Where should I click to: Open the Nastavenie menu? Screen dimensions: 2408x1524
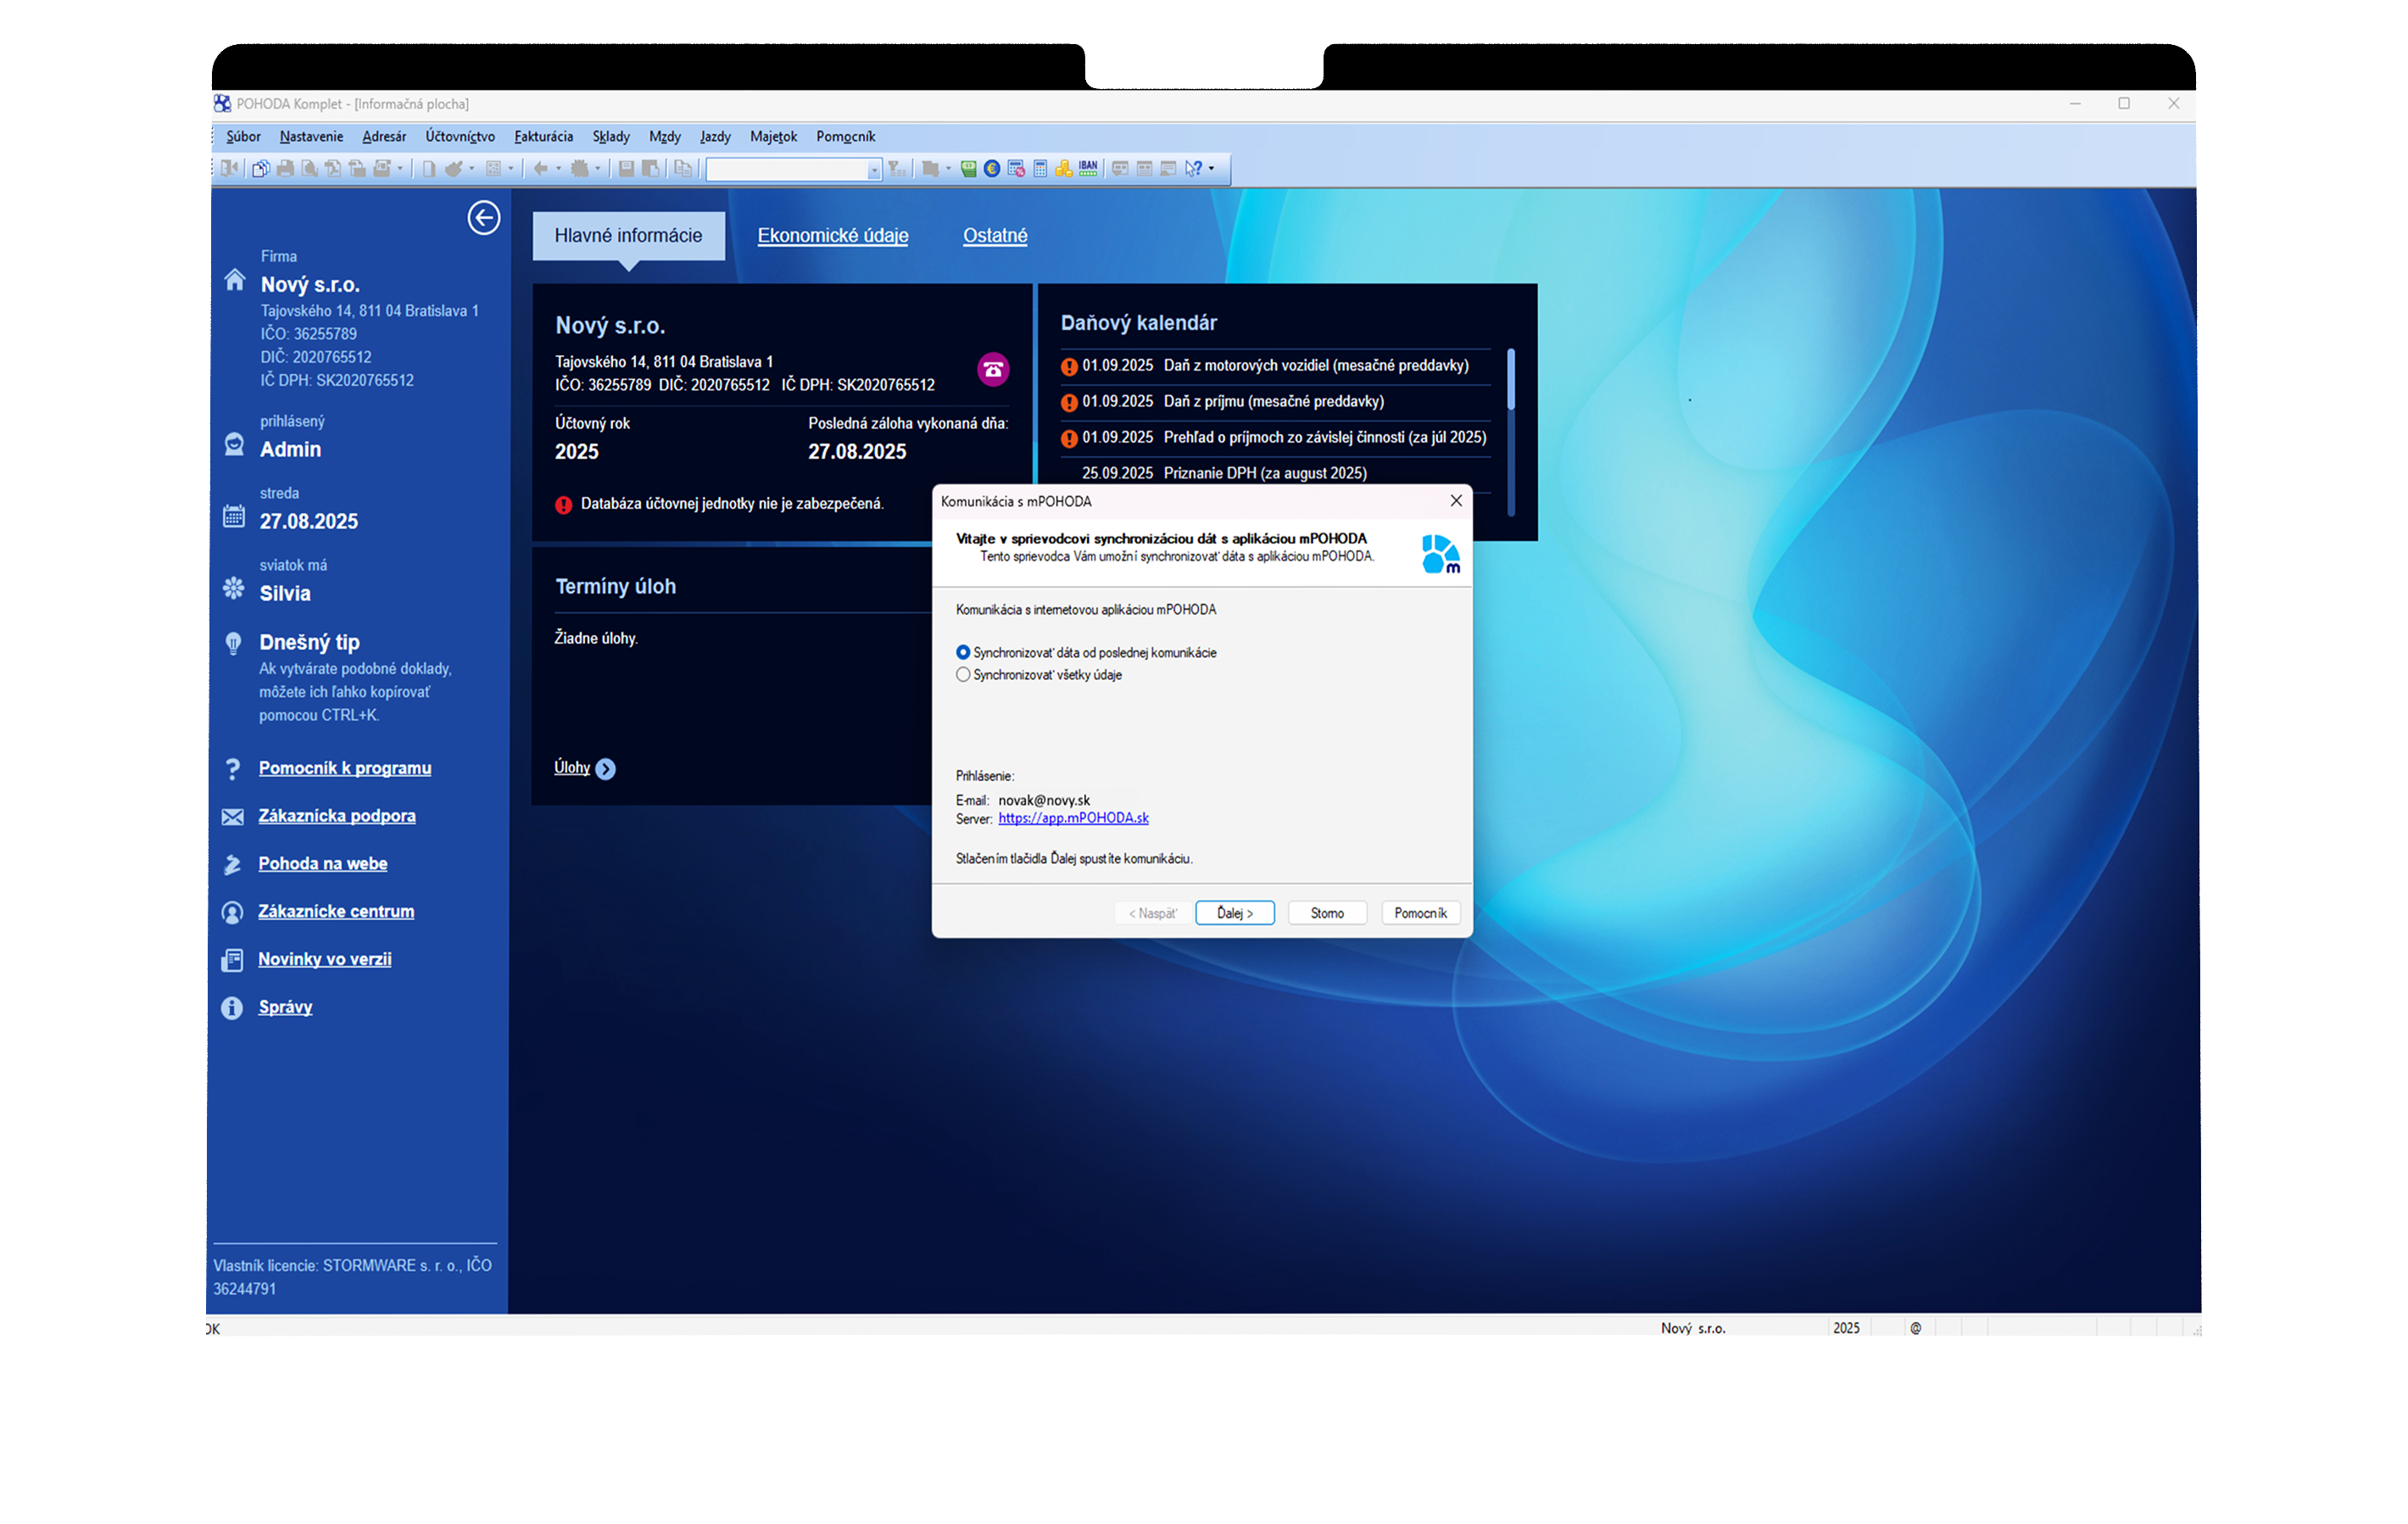311,137
